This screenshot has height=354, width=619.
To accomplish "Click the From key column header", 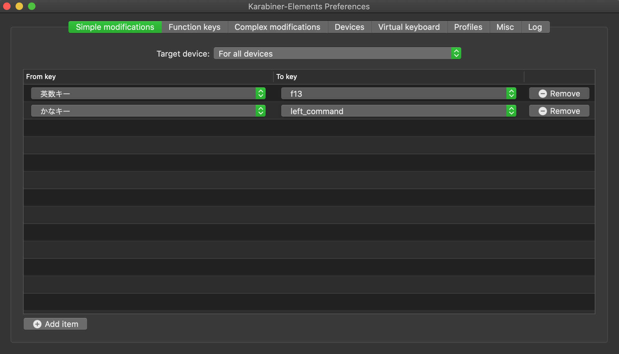I will coord(41,77).
